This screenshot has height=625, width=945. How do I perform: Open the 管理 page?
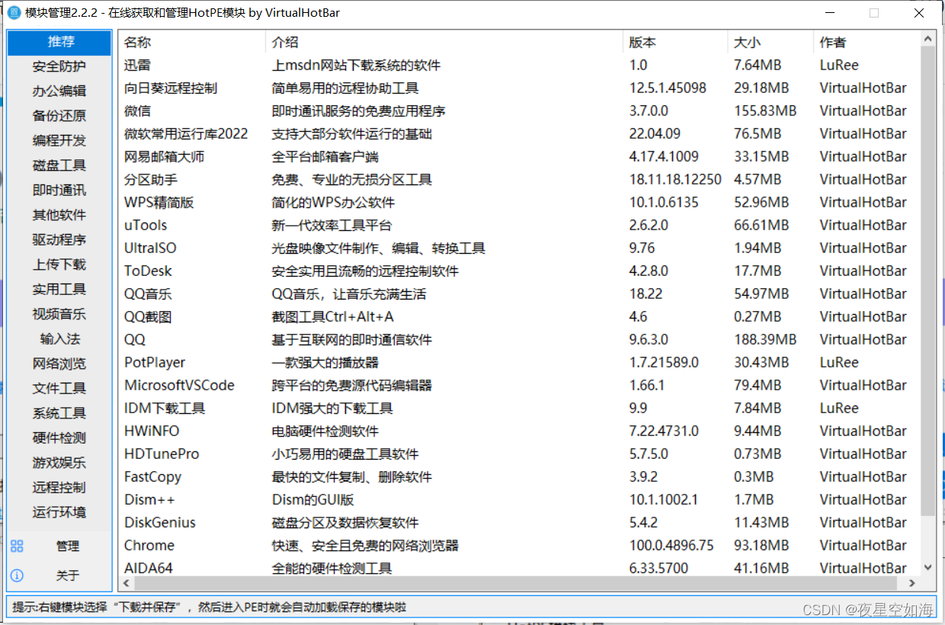pos(60,546)
